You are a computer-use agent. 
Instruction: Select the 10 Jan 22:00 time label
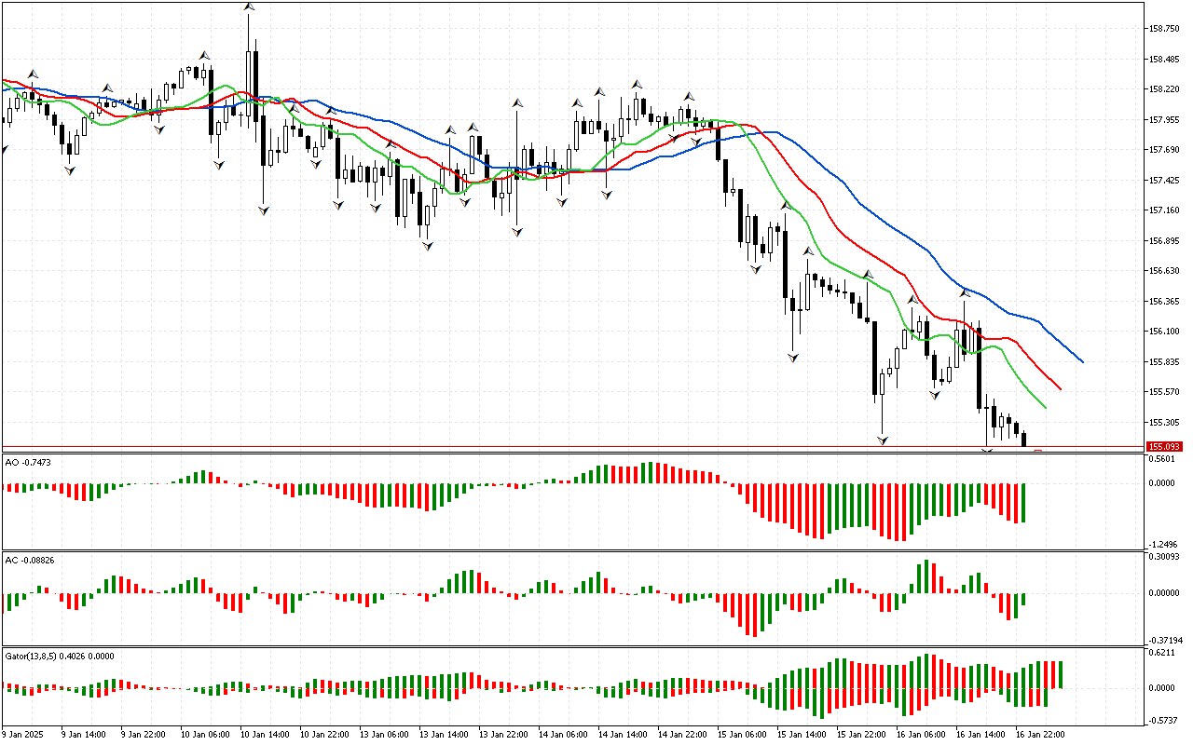point(323,734)
